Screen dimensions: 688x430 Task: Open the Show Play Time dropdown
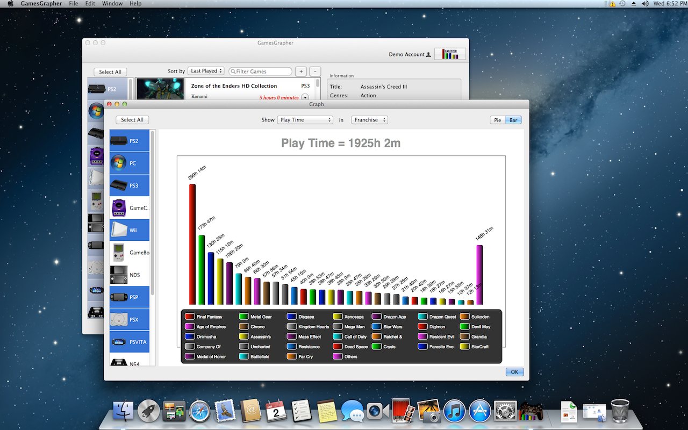point(305,120)
